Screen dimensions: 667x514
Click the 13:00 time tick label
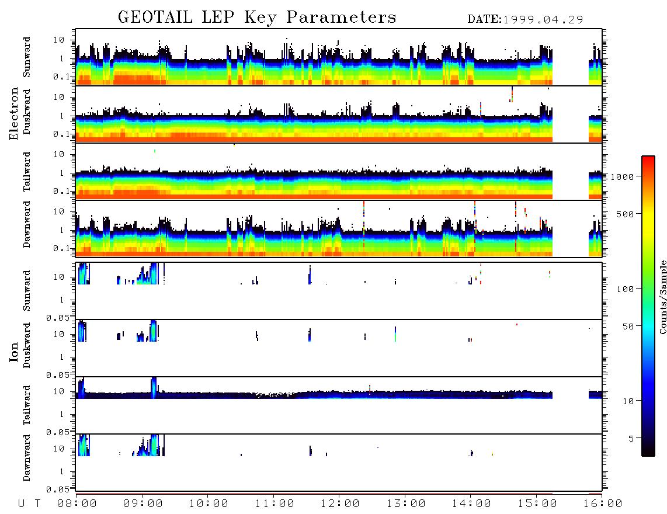[x=406, y=504]
